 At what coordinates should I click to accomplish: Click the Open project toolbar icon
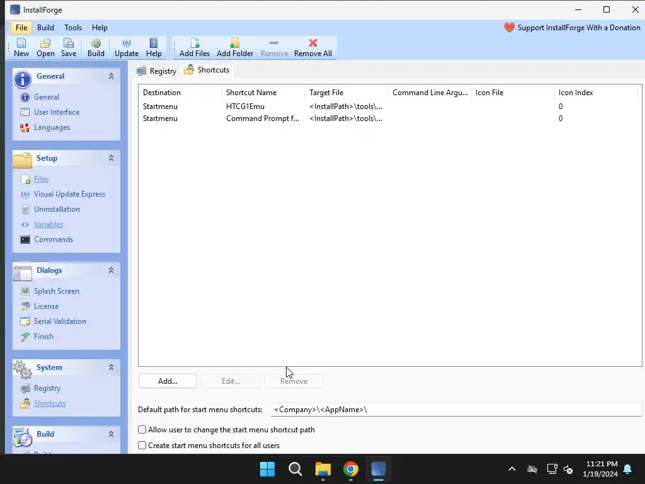pyautogui.click(x=45, y=48)
